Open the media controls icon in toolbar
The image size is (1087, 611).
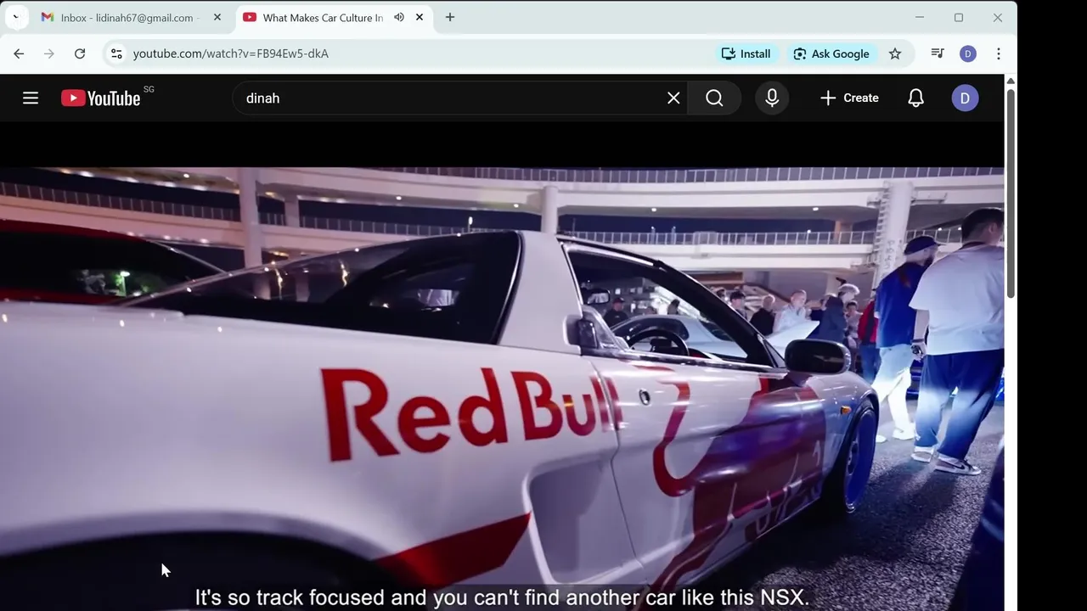click(x=938, y=53)
